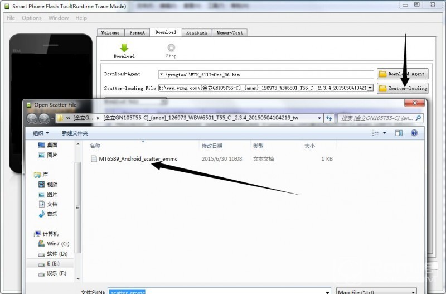Select 计算机 in the navigation pane
Viewport: 446px width, 294px height.
[46, 234]
